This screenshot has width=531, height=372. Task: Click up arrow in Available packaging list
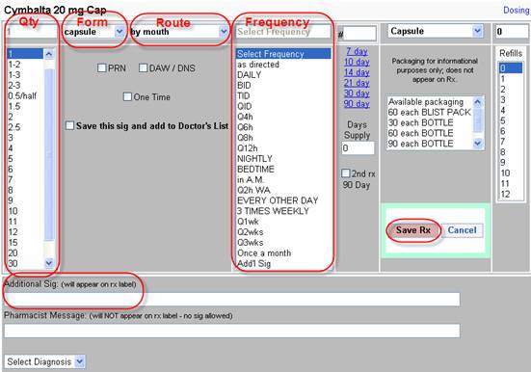tap(477, 101)
